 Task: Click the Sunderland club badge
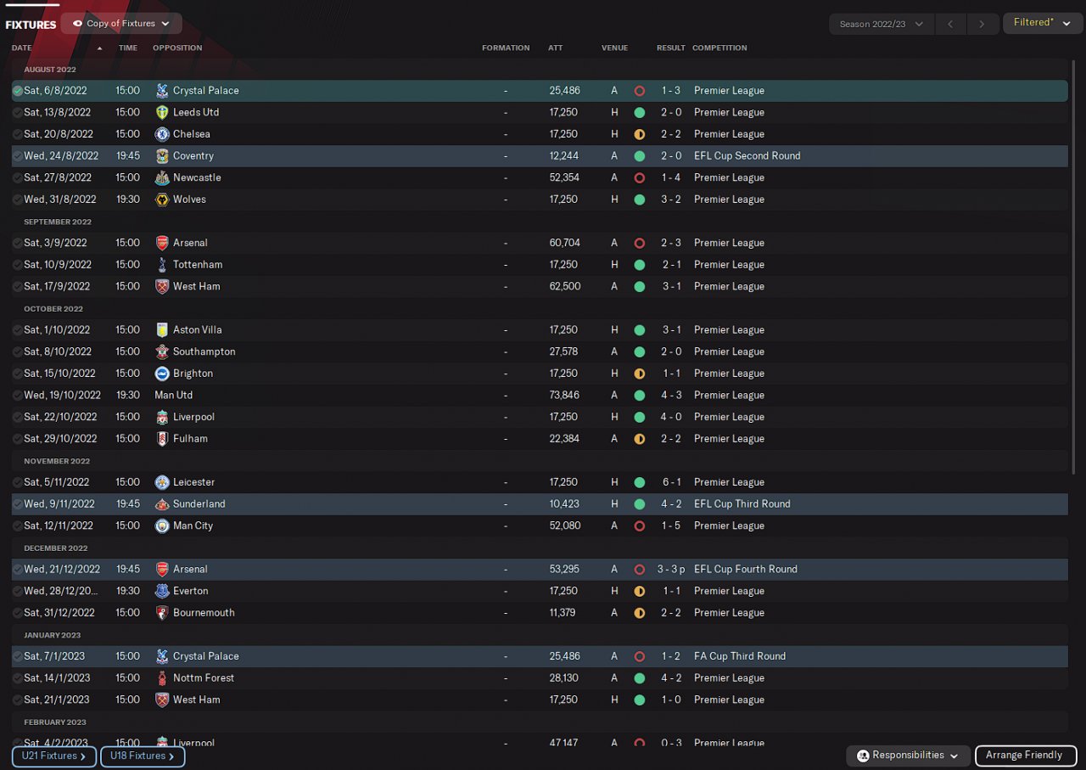(x=162, y=504)
